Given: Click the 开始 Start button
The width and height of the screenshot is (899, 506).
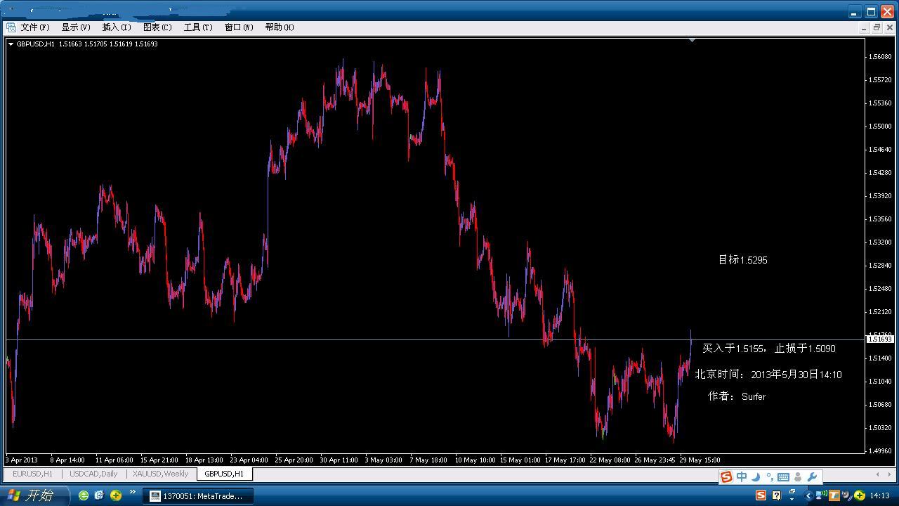Looking at the screenshot, I should 34,495.
